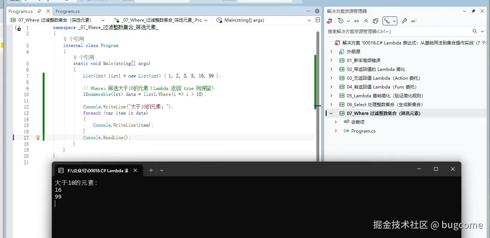Click the lightbulb quick actions icon on line 17
Image resolution: width=490 pixels, height=238 pixels.
point(38,138)
